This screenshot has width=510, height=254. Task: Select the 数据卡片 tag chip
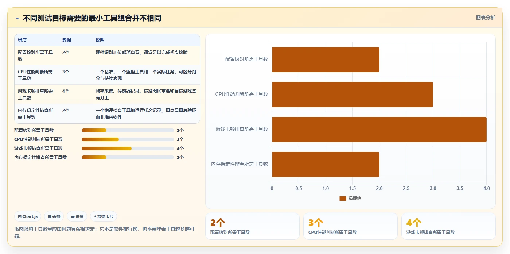click(104, 216)
